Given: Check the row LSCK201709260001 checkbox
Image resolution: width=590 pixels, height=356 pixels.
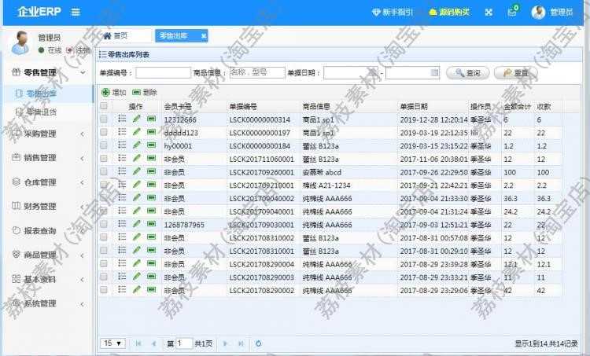Looking at the screenshot, I should pyautogui.click(x=104, y=172).
